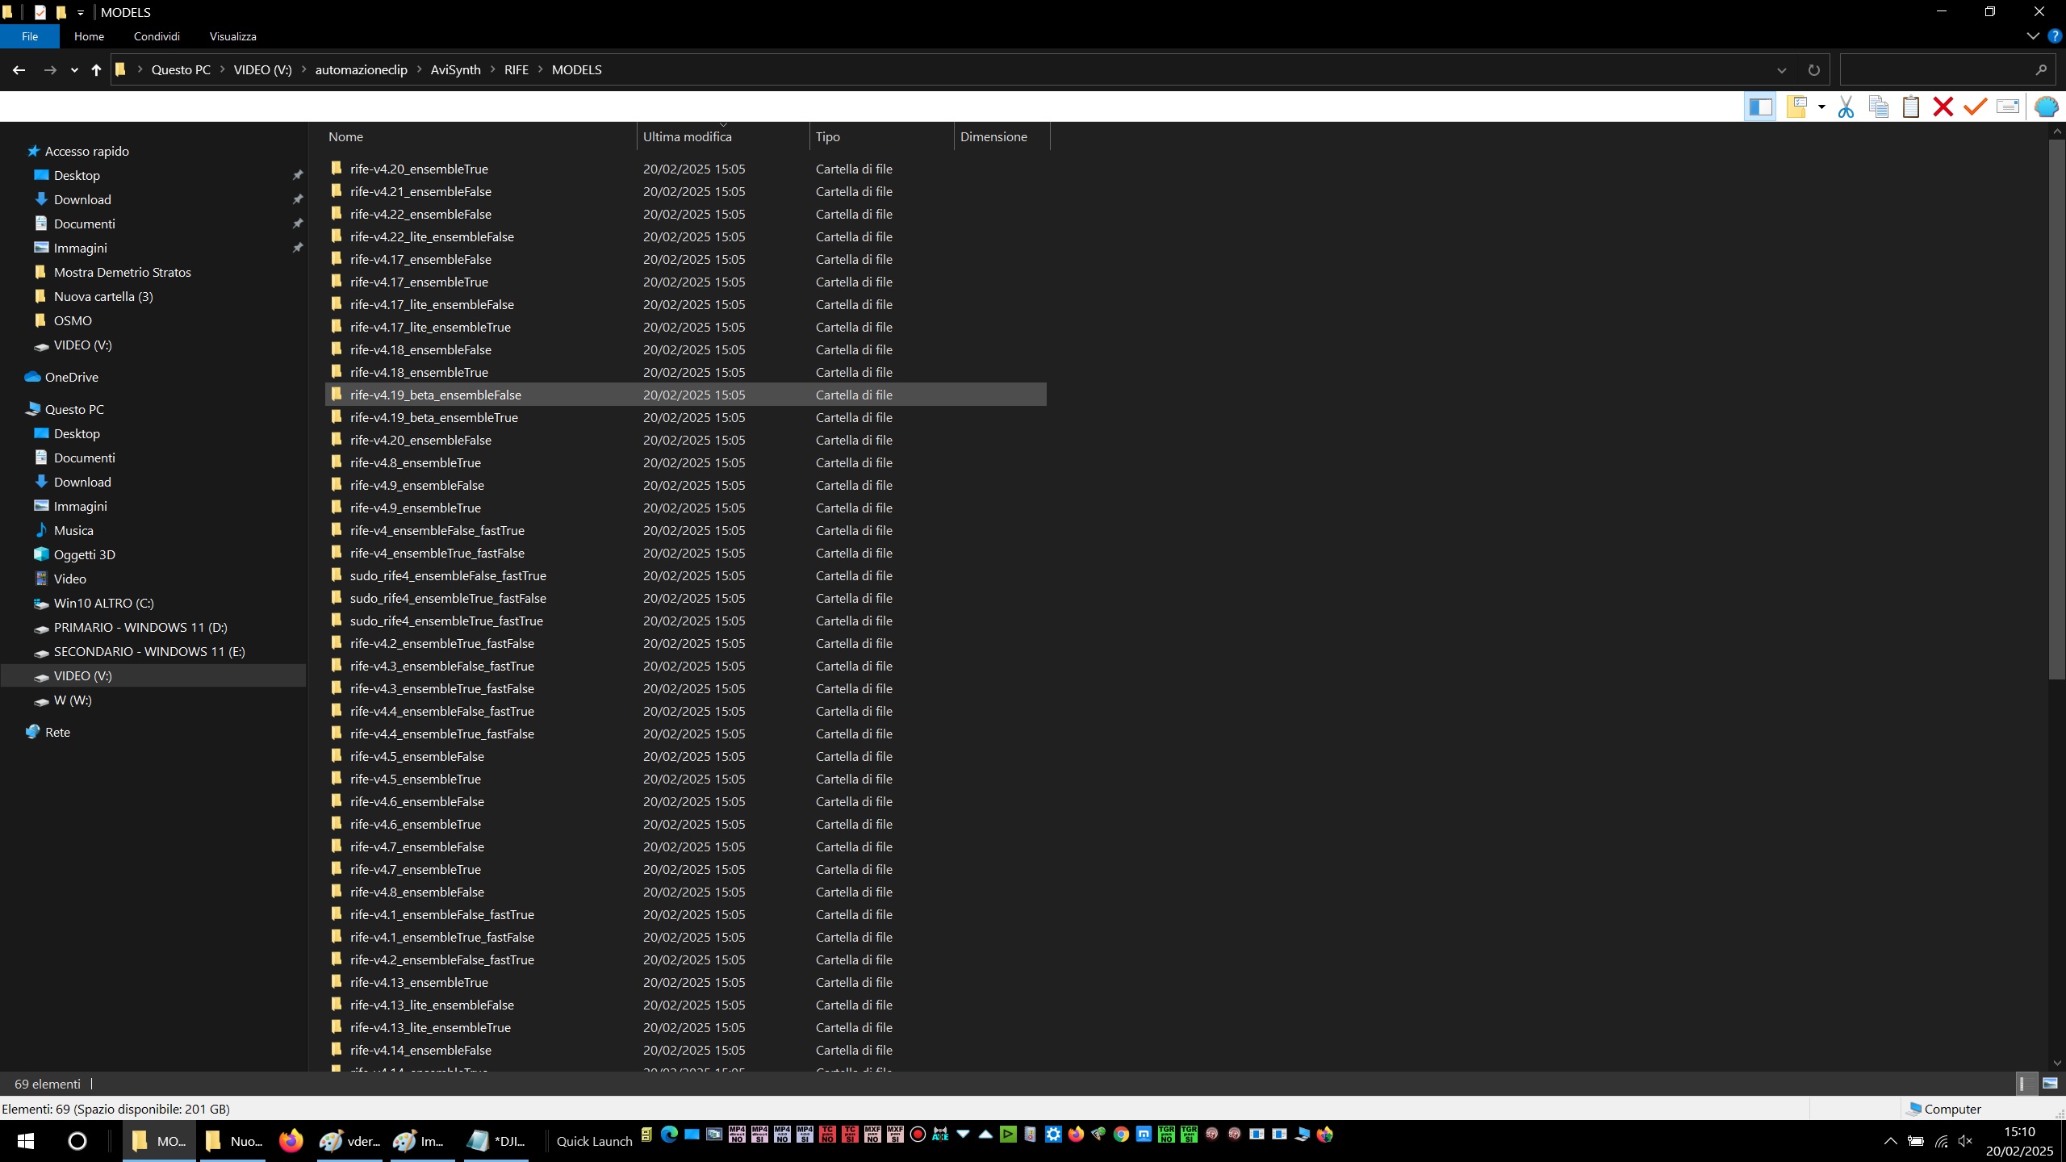Select the rife-v4.22_lite_ensembleFalse folder
The image size is (2066, 1162).
pos(432,237)
